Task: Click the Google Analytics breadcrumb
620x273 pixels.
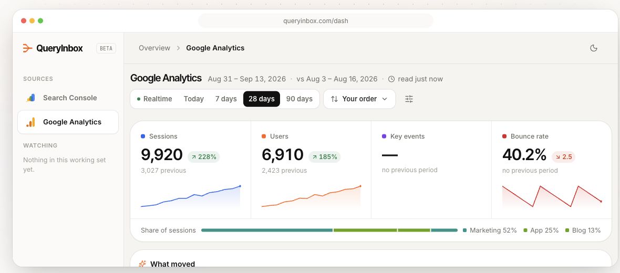Action: click(215, 48)
